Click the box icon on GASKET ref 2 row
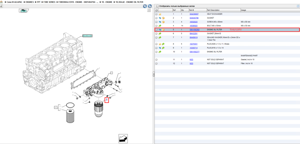The height and width of the screenshot is (144, 300). click(x=163, y=18)
